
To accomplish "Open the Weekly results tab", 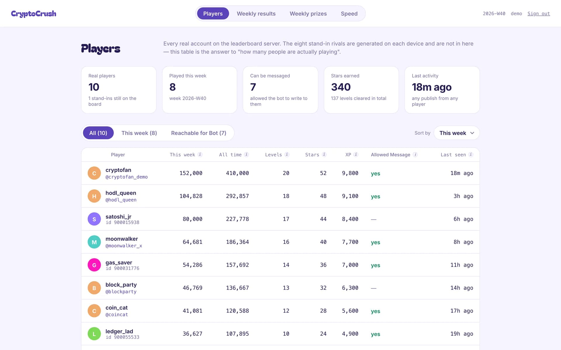I will pyautogui.click(x=256, y=13).
